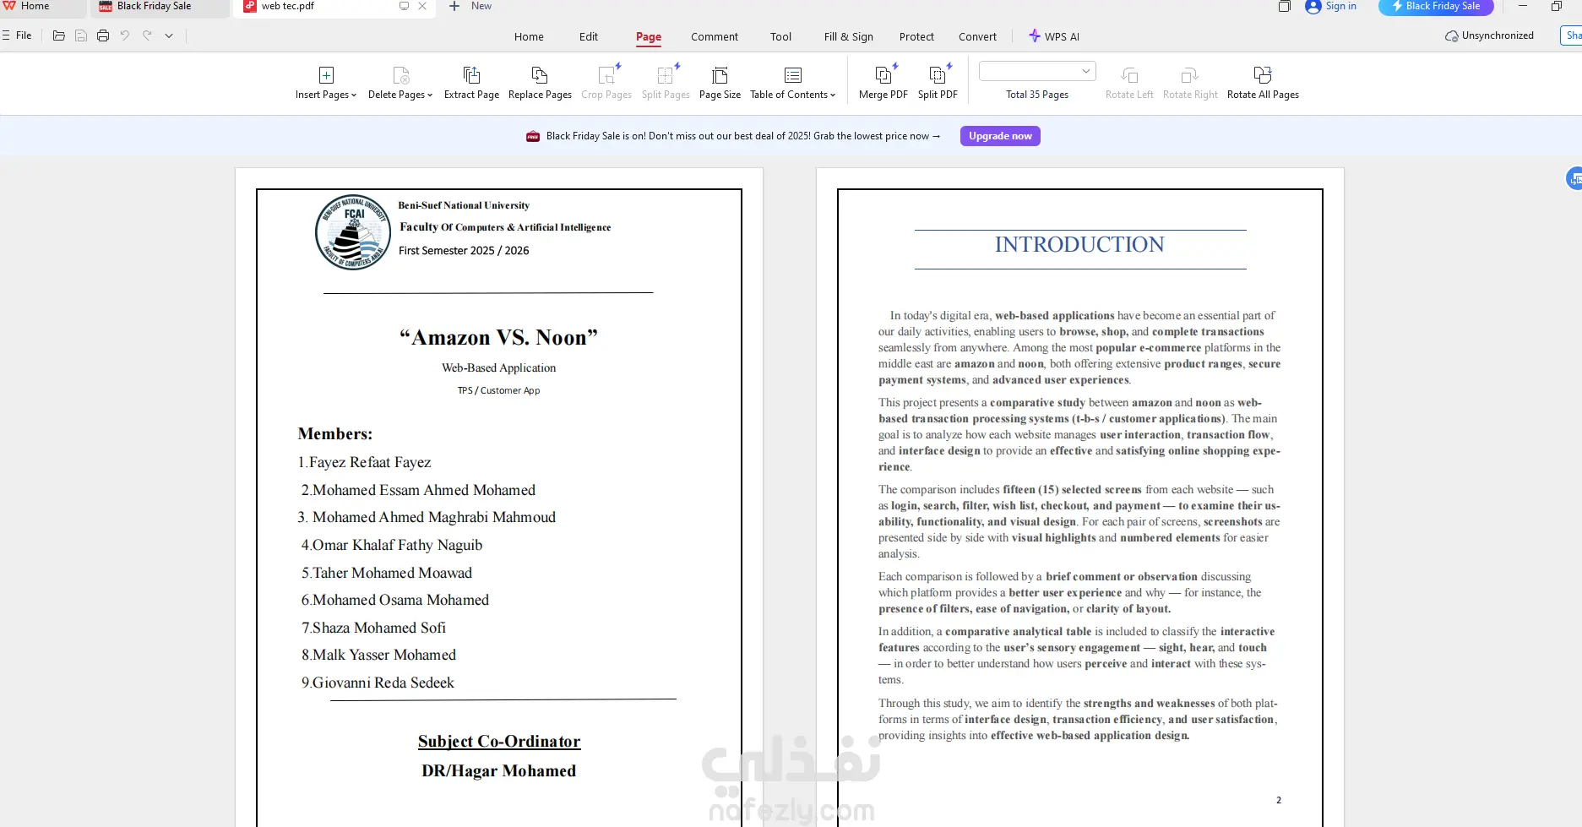Screen dimensions: 1582x827
Task: Open the page range combo box
Action: (x=1037, y=71)
